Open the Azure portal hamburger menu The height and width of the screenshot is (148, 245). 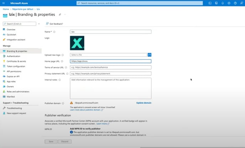click(x=4, y=3)
